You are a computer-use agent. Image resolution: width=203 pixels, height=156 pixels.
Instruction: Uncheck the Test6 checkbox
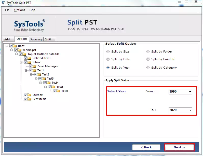tap(55, 91)
